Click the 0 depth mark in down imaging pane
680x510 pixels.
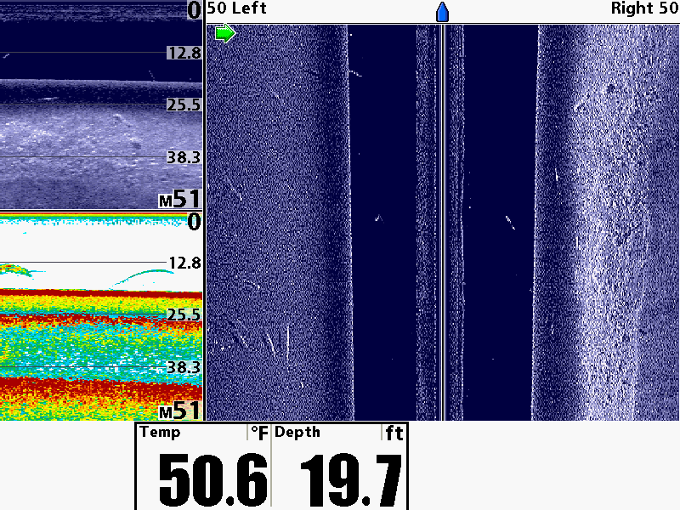[x=194, y=10]
